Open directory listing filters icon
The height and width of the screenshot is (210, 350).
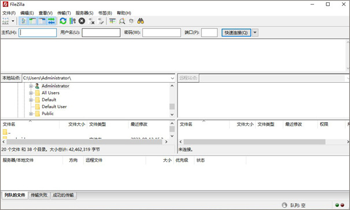pyautogui.click(x=112, y=21)
